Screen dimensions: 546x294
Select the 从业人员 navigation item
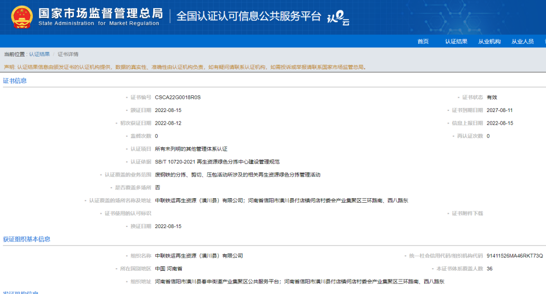[x=522, y=41]
